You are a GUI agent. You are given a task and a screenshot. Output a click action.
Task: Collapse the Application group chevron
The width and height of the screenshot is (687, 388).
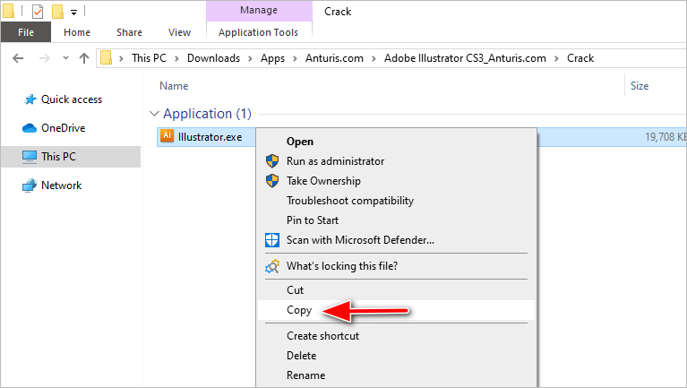pos(154,114)
